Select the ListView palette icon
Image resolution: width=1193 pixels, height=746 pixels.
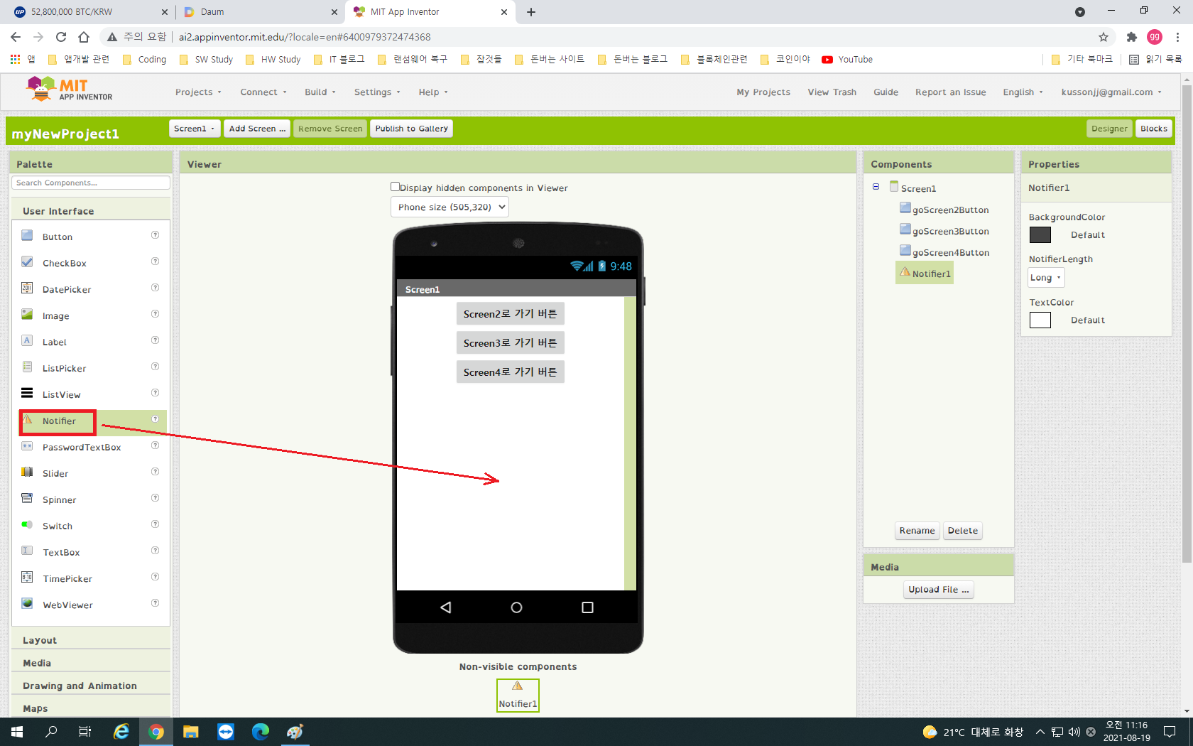coord(27,393)
